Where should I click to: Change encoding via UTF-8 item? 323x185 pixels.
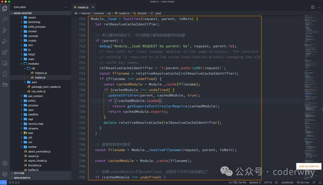tap(268, 182)
